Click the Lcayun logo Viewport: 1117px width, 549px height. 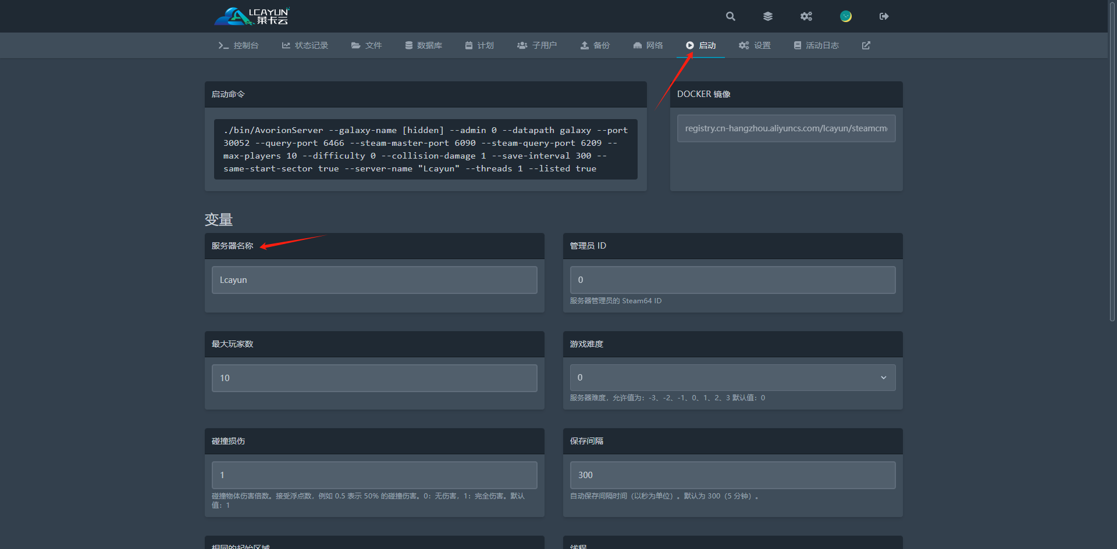coord(252,16)
